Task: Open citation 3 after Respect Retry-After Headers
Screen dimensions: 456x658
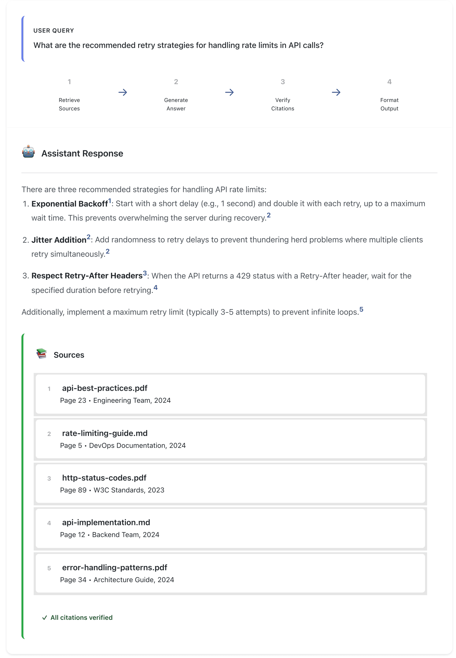Action: tap(145, 273)
